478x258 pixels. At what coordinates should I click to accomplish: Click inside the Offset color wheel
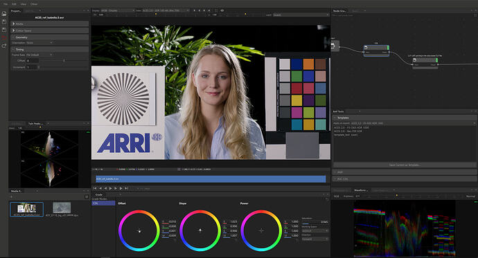[139, 230]
